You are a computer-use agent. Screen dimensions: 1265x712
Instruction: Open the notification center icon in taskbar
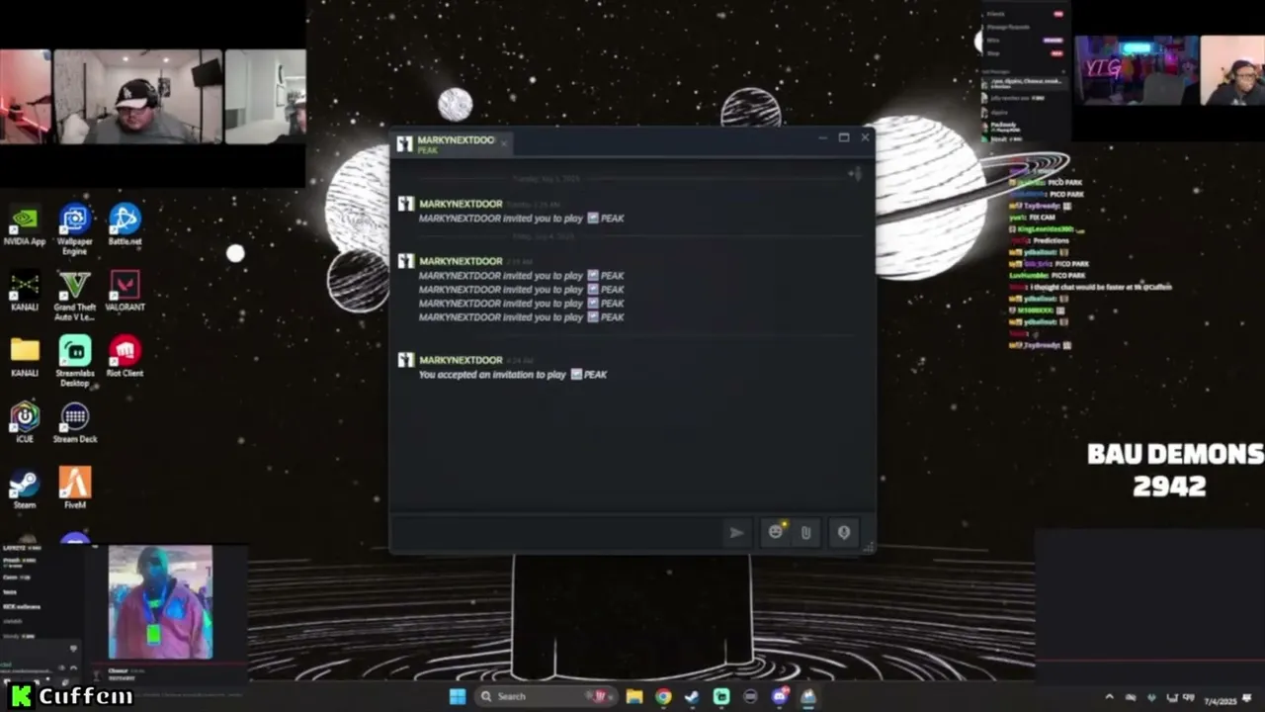pyautogui.click(x=1248, y=699)
